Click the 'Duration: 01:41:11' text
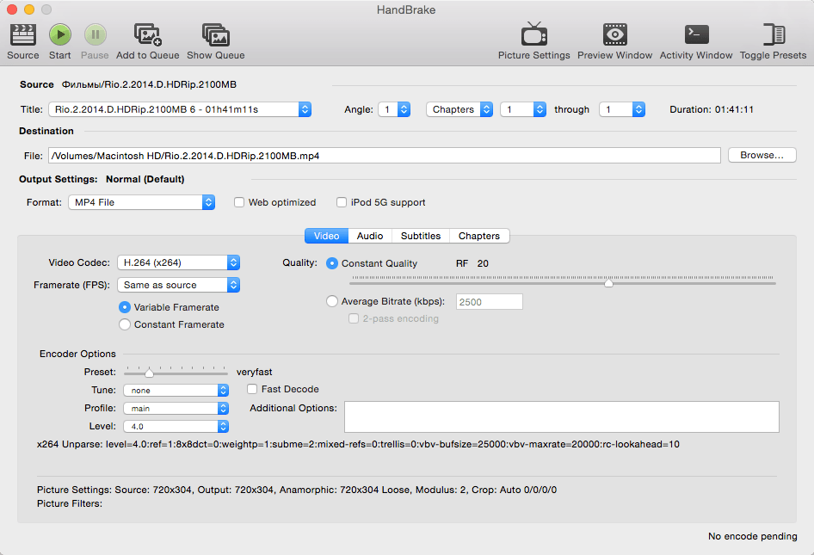Viewport: 814px width, 555px height. (712, 109)
